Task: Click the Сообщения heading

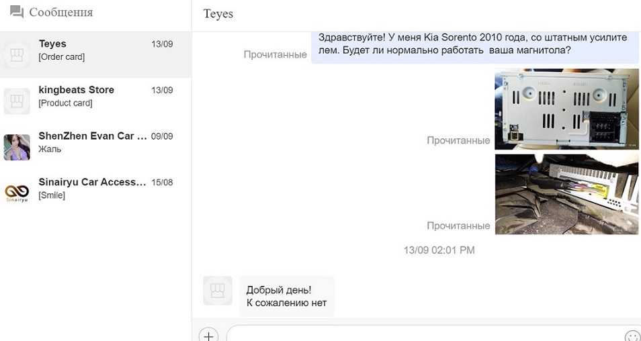Action: (61, 13)
